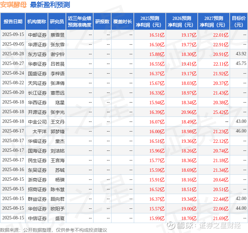This screenshot has width=248, height=233.
Task: Select the 东吴证券 institution cell
Action: click(x=37, y=170)
